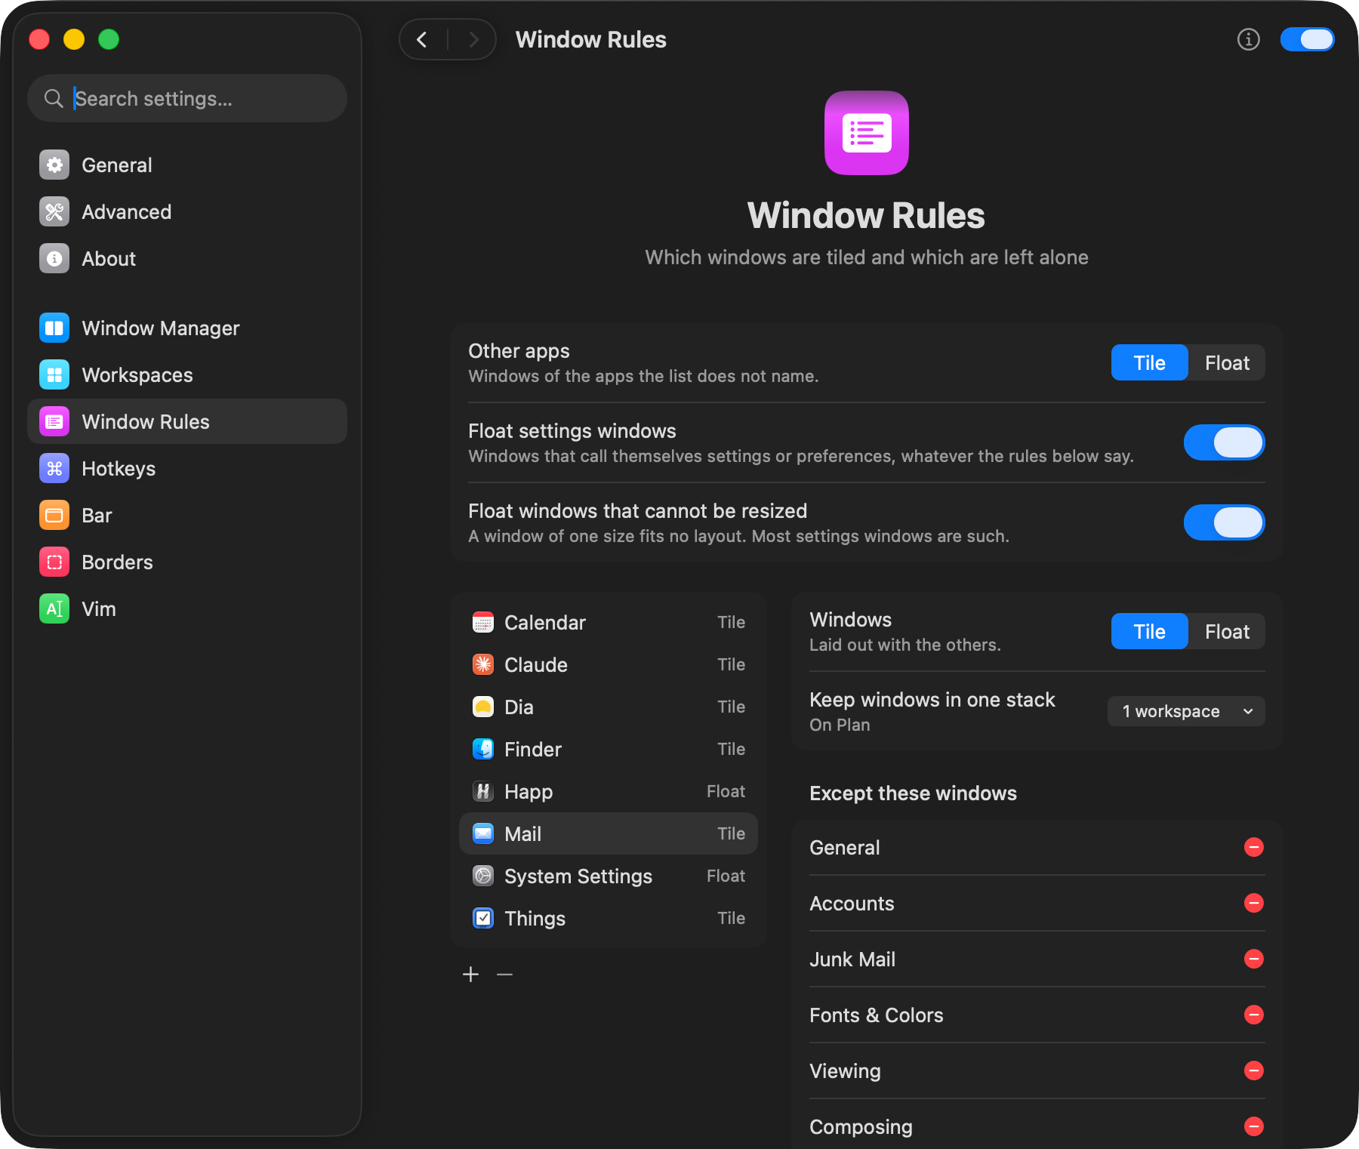Open Vim settings

[x=186, y=609]
